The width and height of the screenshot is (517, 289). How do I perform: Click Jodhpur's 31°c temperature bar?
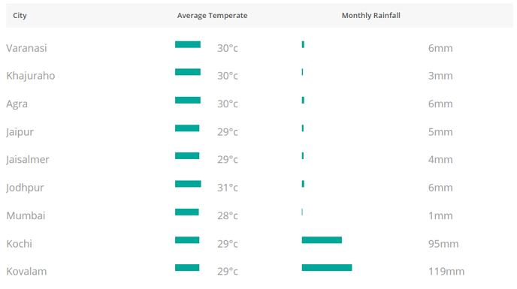(x=188, y=184)
